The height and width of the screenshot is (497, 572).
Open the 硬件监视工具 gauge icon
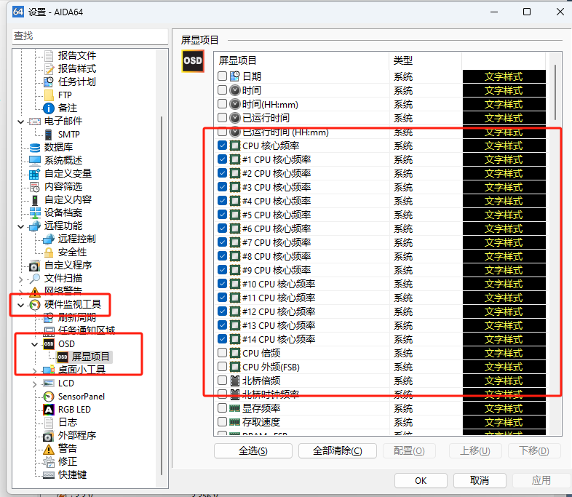(x=35, y=304)
